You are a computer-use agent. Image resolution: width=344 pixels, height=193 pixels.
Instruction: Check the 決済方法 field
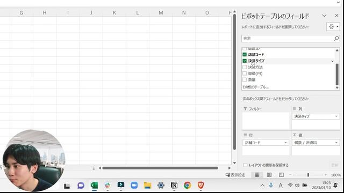coord(245,67)
